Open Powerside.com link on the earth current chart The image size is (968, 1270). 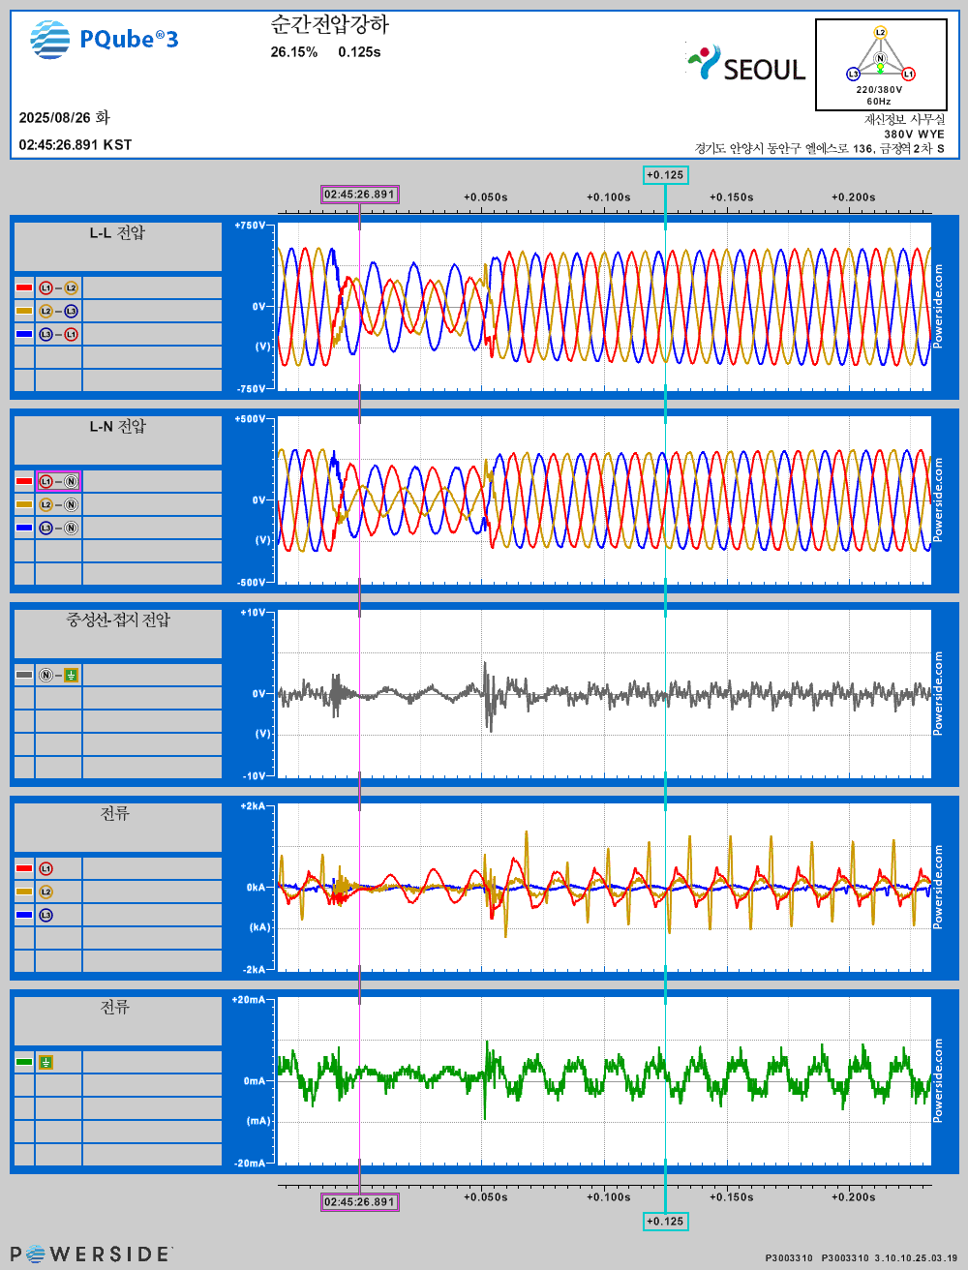pyautogui.click(x=937, y=1081)
